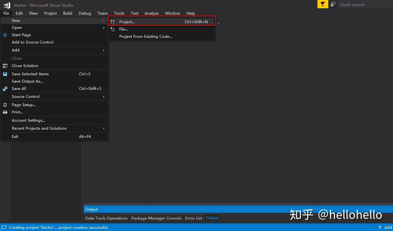Screen dimensions: 393x231
Task: Open the toolbar overflow dropdown arrow
Action: click(x=218, y=24)
